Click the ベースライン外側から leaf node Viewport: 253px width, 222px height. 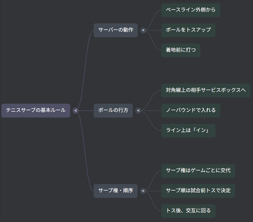(190, 10)
